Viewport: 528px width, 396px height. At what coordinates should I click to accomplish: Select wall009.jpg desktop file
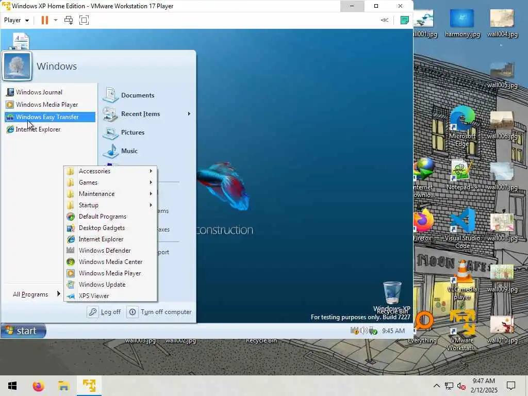coord(502,279)
